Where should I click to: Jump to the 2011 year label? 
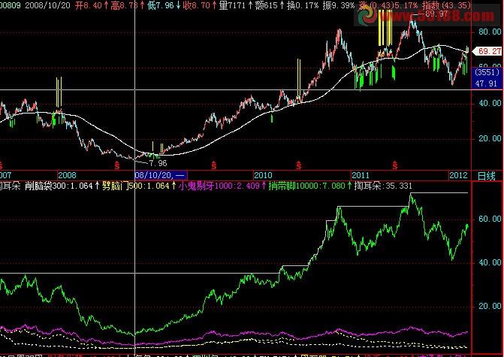[x=361, y=175]
